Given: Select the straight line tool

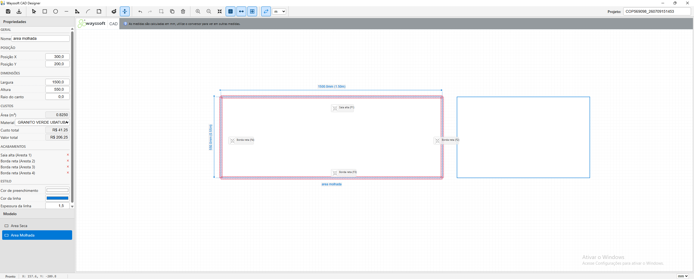Looking at the screenshot, I should click(x=66, y=11).
